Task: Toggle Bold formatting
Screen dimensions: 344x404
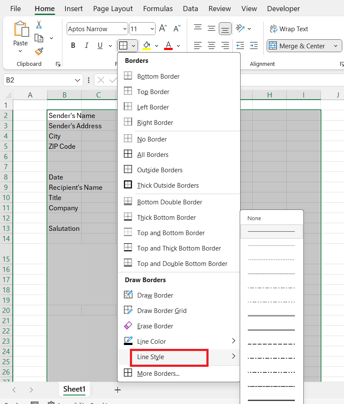Action: 73,46
